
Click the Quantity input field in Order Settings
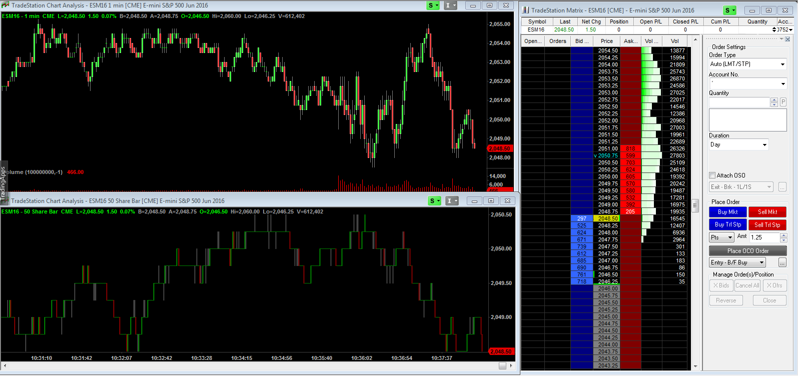click(x=739, y=102)
